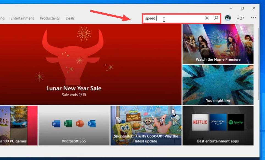This screenshot has width=265, height=160.
Task: Open the Microsoft 365 tile
Action: [74, 126]
